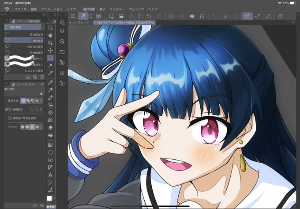Image resolution: width=300 pixels, height=209 pixels.
Task: Click the New document icon in command bar
Action: pos(111,16)
